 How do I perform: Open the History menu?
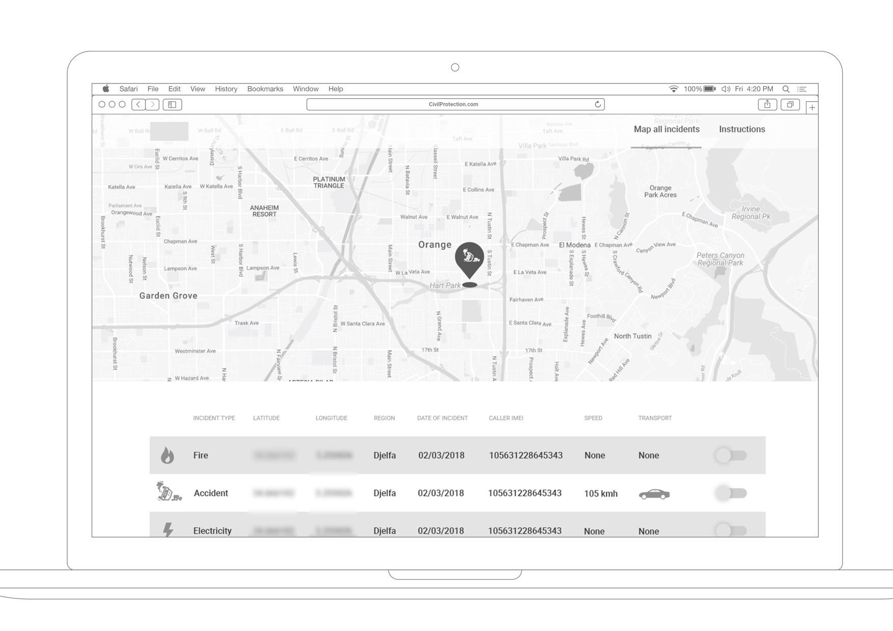coord(226,89)
